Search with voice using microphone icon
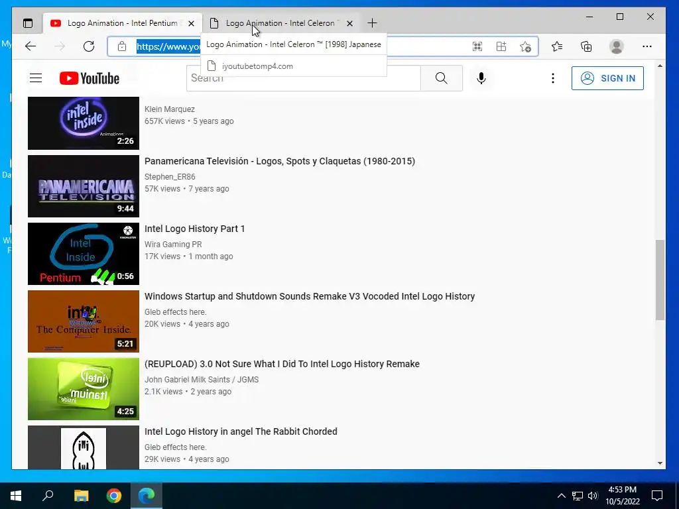Image resolution: width=679 pixels, height=509 pixels. 481,78
